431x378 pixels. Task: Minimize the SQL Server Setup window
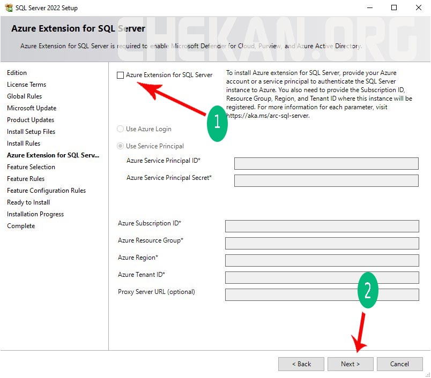(370, 7)
